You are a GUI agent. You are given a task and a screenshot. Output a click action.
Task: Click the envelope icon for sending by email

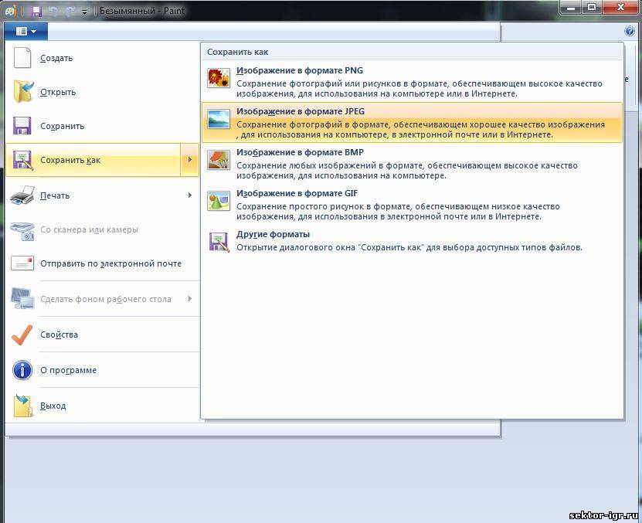click(x=22, y=263)
